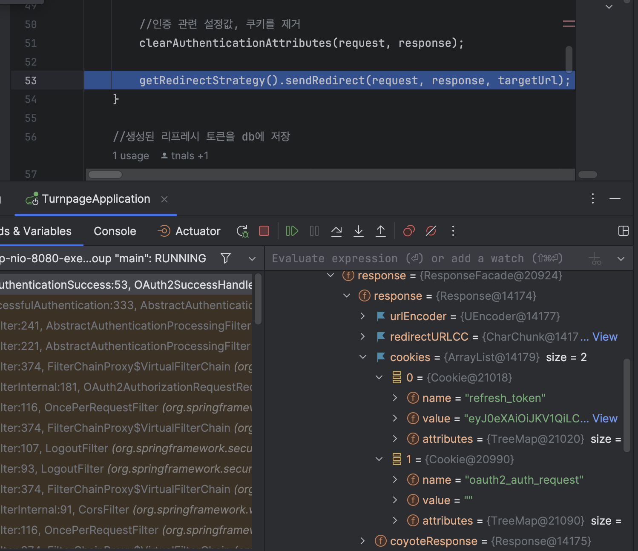The width and height of the screenshot is (638, 551).
Task: Expand the evaluate expression history dropdown
Action: pyautogui.click(x=621, y=258)
